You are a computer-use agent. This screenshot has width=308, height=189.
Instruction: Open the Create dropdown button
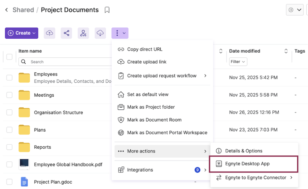[x=22, y=33]
